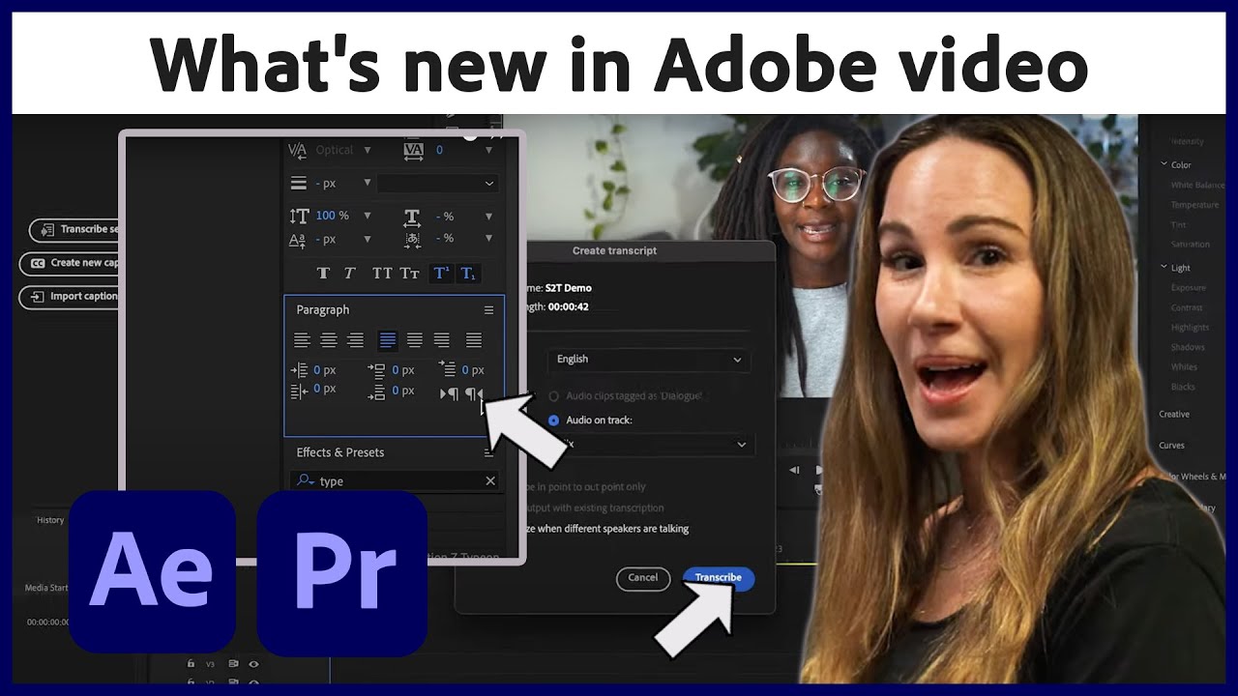Open the Optical kerning dropdown
This screenshot has width=1238, height=696.
367,150
